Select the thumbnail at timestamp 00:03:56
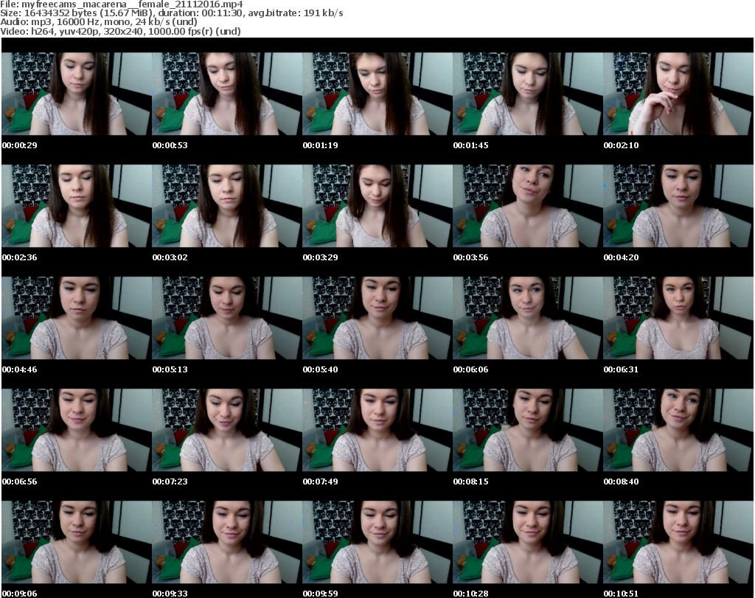This screenshot has width=755, height=598. pyautogui.click(x=528, y=206)
